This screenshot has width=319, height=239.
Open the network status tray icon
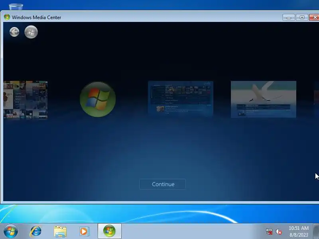tap(269, 231)
